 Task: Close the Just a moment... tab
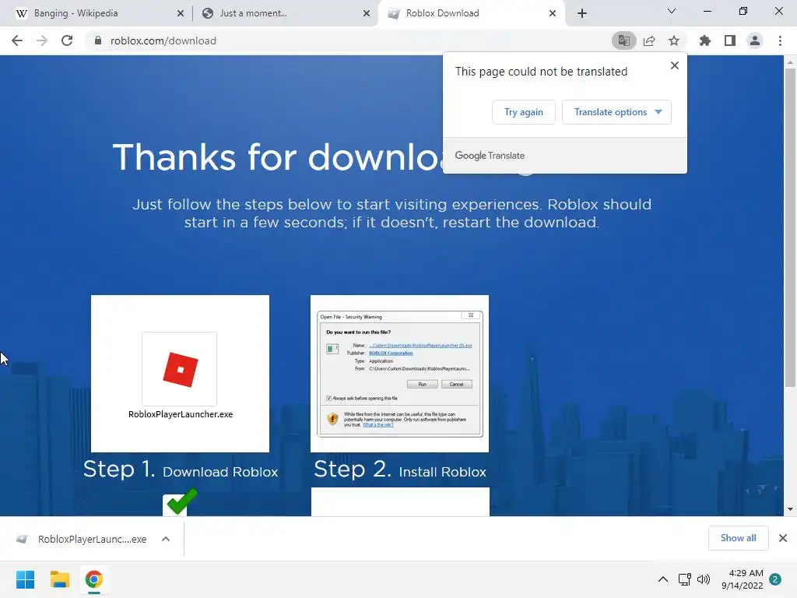coord(367,13)
